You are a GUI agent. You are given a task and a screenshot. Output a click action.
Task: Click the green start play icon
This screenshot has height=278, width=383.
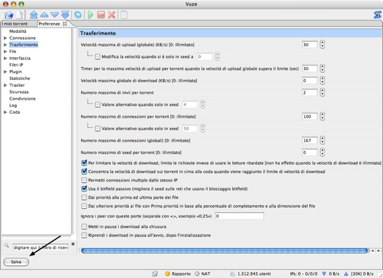tap(91, 15)
